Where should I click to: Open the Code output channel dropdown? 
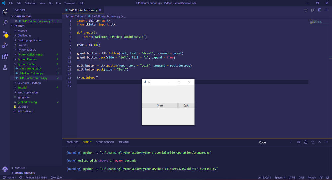click(x=276, y=142)
